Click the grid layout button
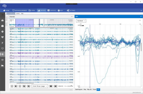This screenshot has height=94, width=143. pyautogui.click(x=51, y=86)
